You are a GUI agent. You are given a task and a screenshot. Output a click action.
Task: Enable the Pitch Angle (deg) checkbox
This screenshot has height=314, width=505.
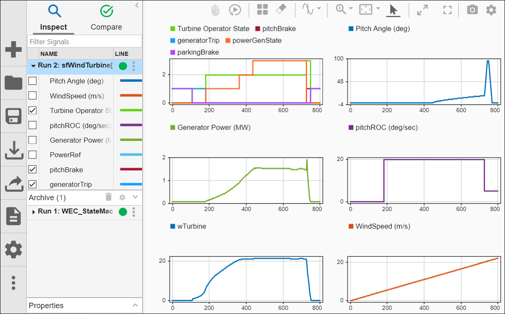[32, 81]
